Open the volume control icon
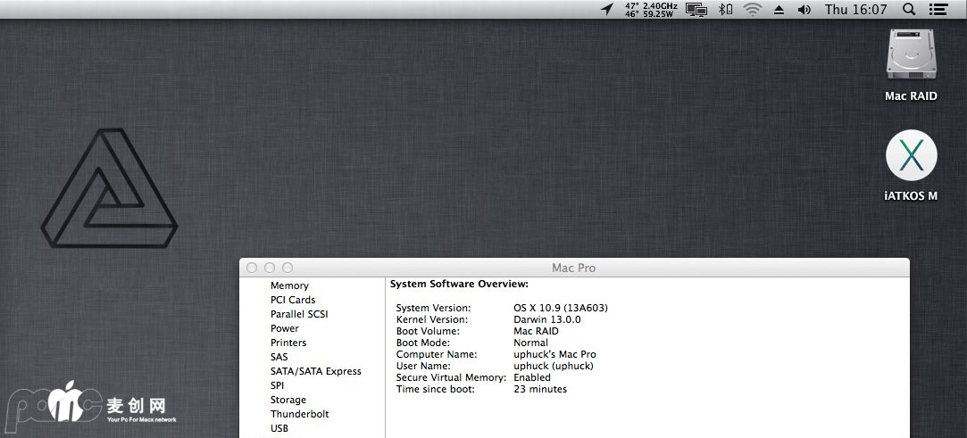 804,10
